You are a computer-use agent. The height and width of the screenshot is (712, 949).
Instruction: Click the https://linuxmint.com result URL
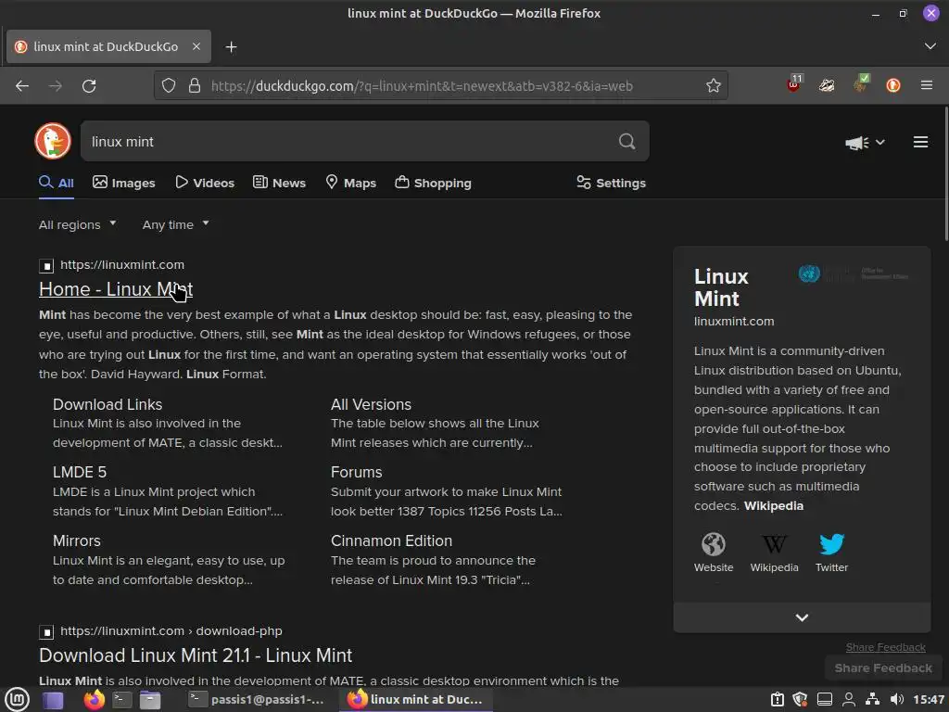coord(122,264)
